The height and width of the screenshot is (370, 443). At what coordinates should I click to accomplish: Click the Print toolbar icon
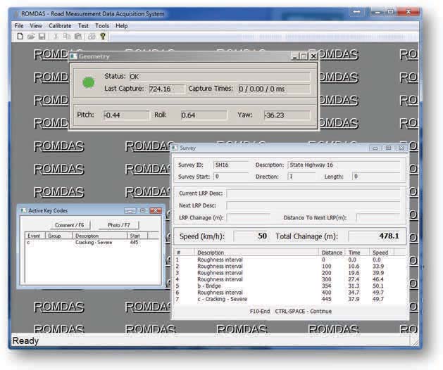click(x=92, y=36)
